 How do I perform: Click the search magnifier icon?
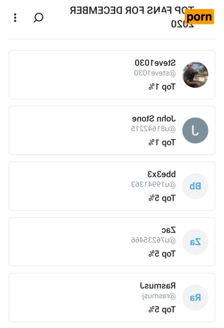[x=38, y=17]
